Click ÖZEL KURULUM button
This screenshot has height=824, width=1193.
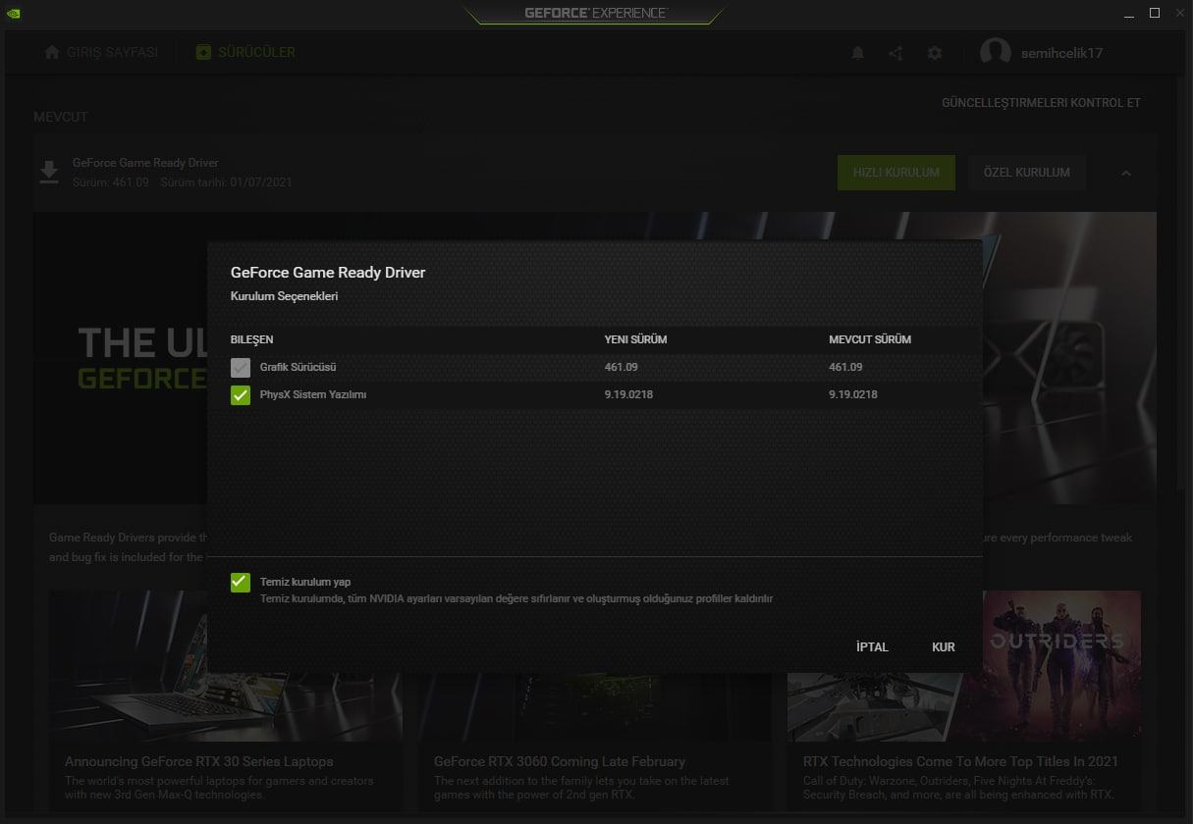pos(1027,173)
